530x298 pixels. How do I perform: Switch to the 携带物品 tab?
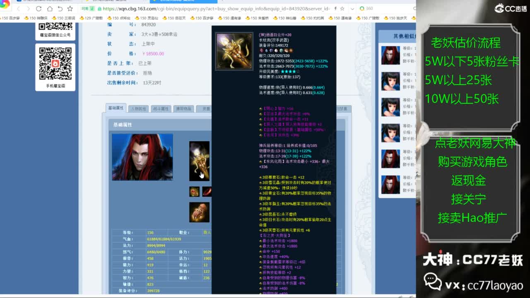click(x=183, y=109)
